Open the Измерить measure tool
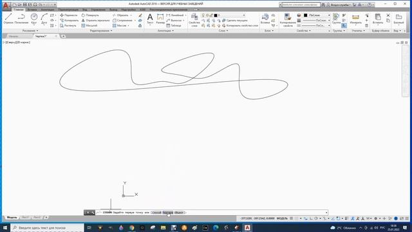This screenshot has width=412, height=232. click(355, 19)
